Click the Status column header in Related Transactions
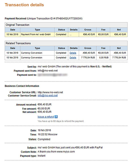Viewport: 133px width, 162px height. (x=61, y=48)
